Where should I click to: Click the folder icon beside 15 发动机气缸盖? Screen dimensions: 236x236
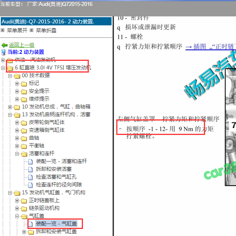[17, 193]
